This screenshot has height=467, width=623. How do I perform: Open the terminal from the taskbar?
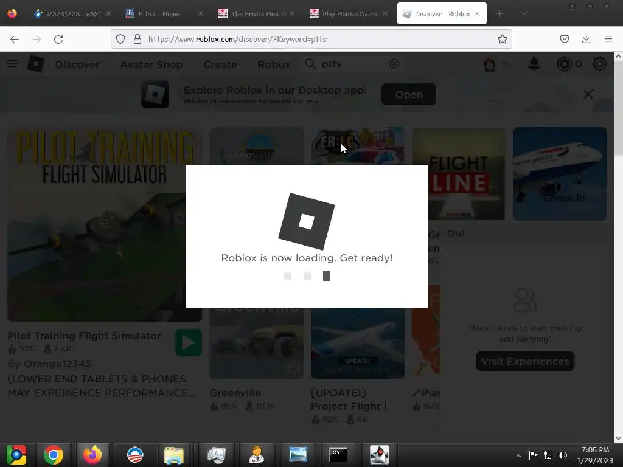coord(338,455)
